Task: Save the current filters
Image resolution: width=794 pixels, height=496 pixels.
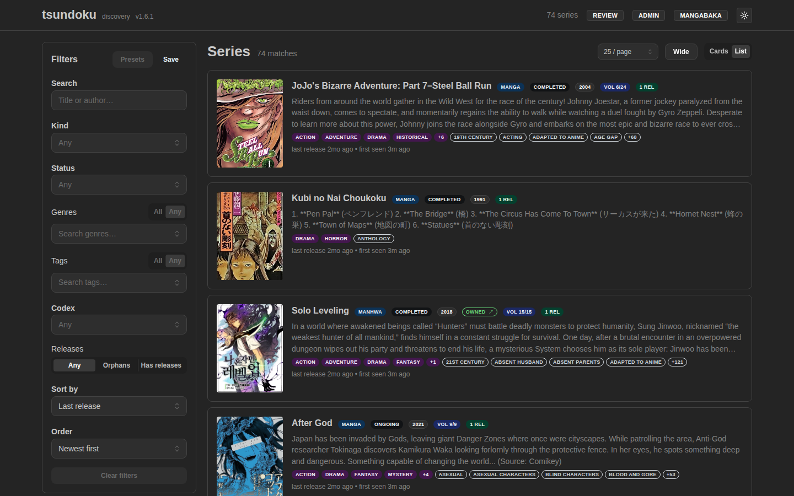Action: tap(171, 60)
